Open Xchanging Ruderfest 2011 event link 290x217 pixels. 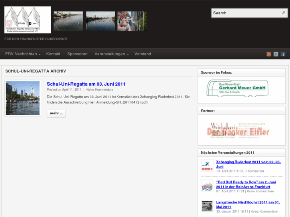pos(249,164)
